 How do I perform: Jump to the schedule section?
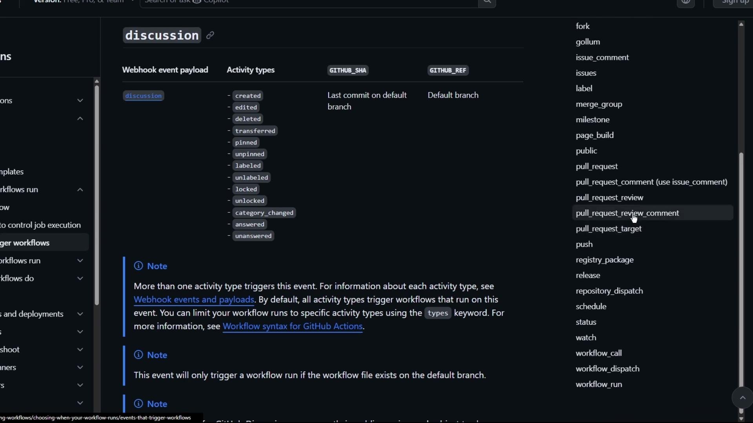coord(591,307)
